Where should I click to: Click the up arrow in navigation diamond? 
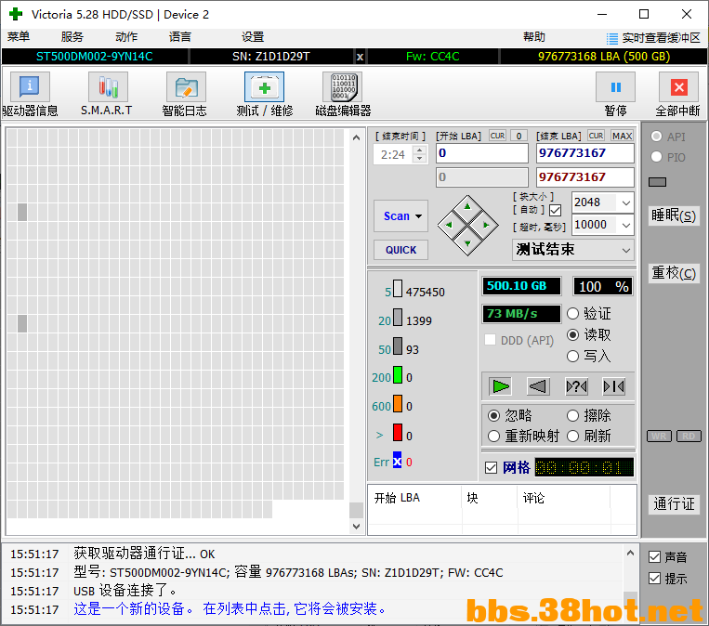pos(467,206)
